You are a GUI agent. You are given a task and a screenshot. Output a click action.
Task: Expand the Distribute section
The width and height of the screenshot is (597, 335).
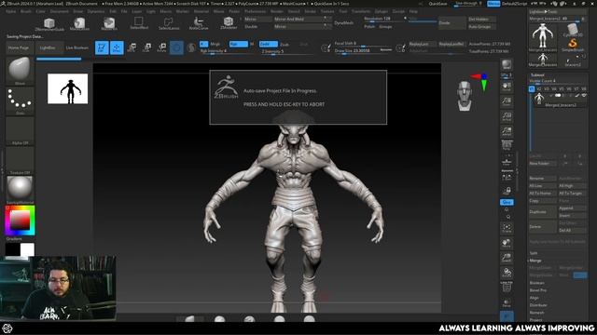pyautogui.click(x=538, y=305)
